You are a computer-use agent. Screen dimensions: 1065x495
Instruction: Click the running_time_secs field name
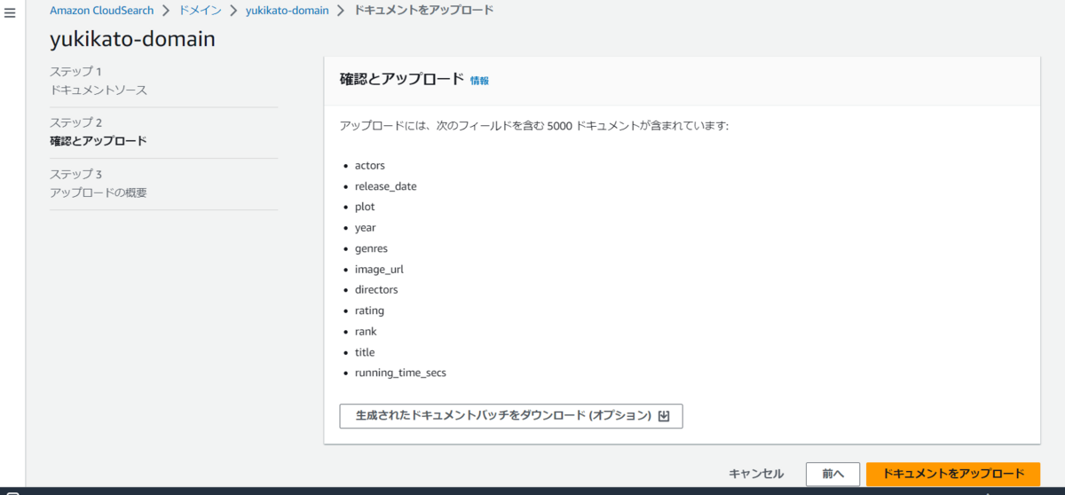pyautogui.click(x=400, y=373)
